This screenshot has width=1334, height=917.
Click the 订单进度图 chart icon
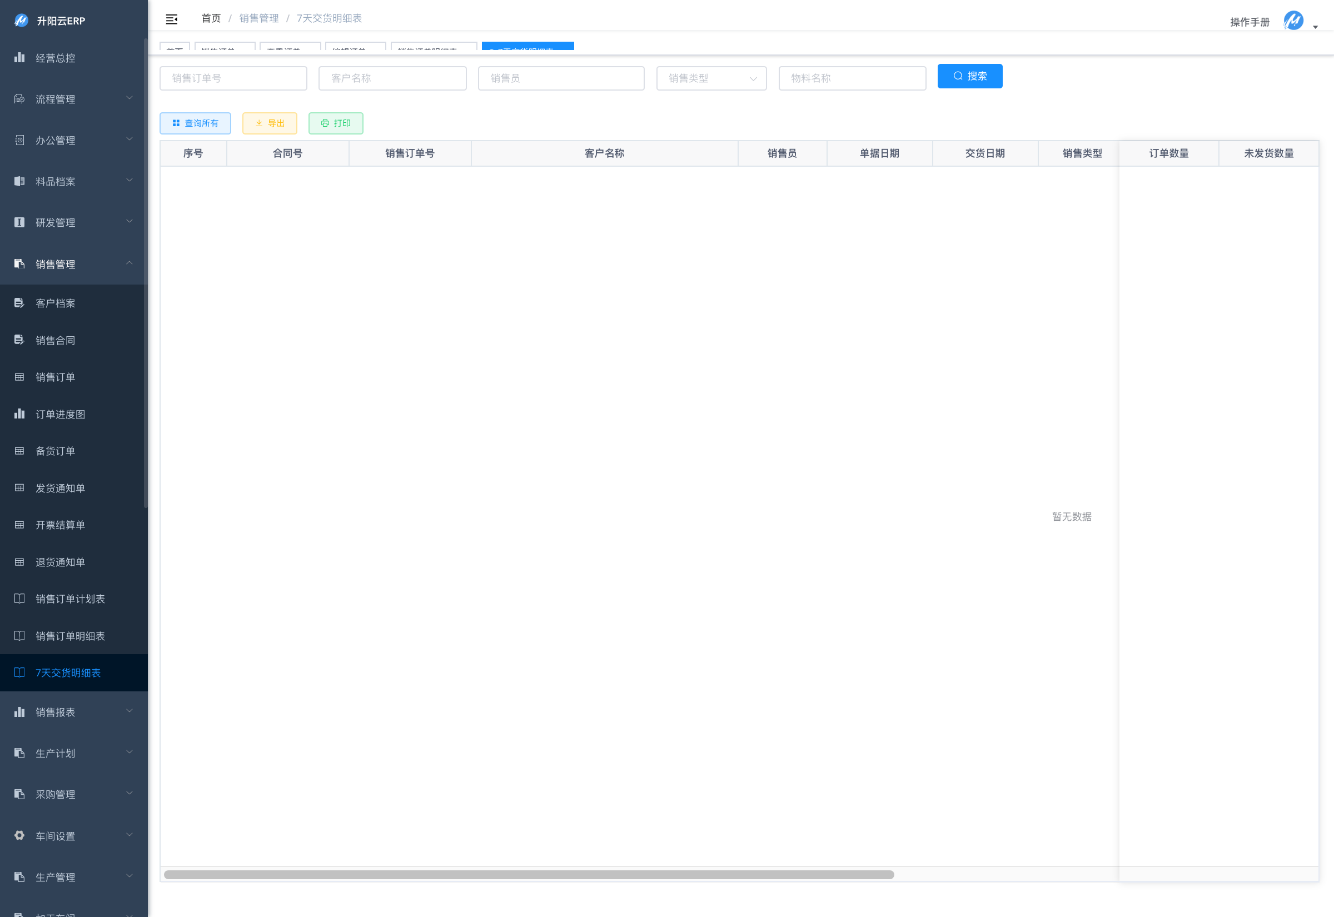coord(19,413)
